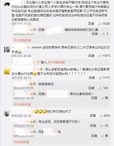
Task: Reply to the 9月23日 09:23 comment
Action: tap(92, 78)
